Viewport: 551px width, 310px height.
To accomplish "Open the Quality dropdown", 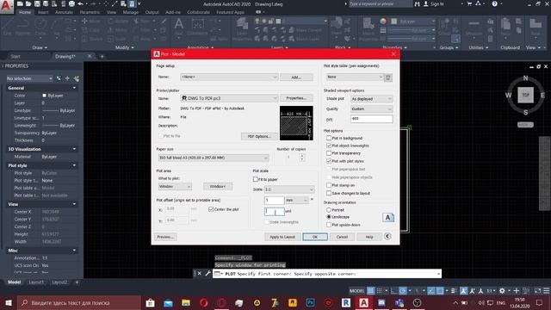I will pyautogui.click(x=371, y=109).
